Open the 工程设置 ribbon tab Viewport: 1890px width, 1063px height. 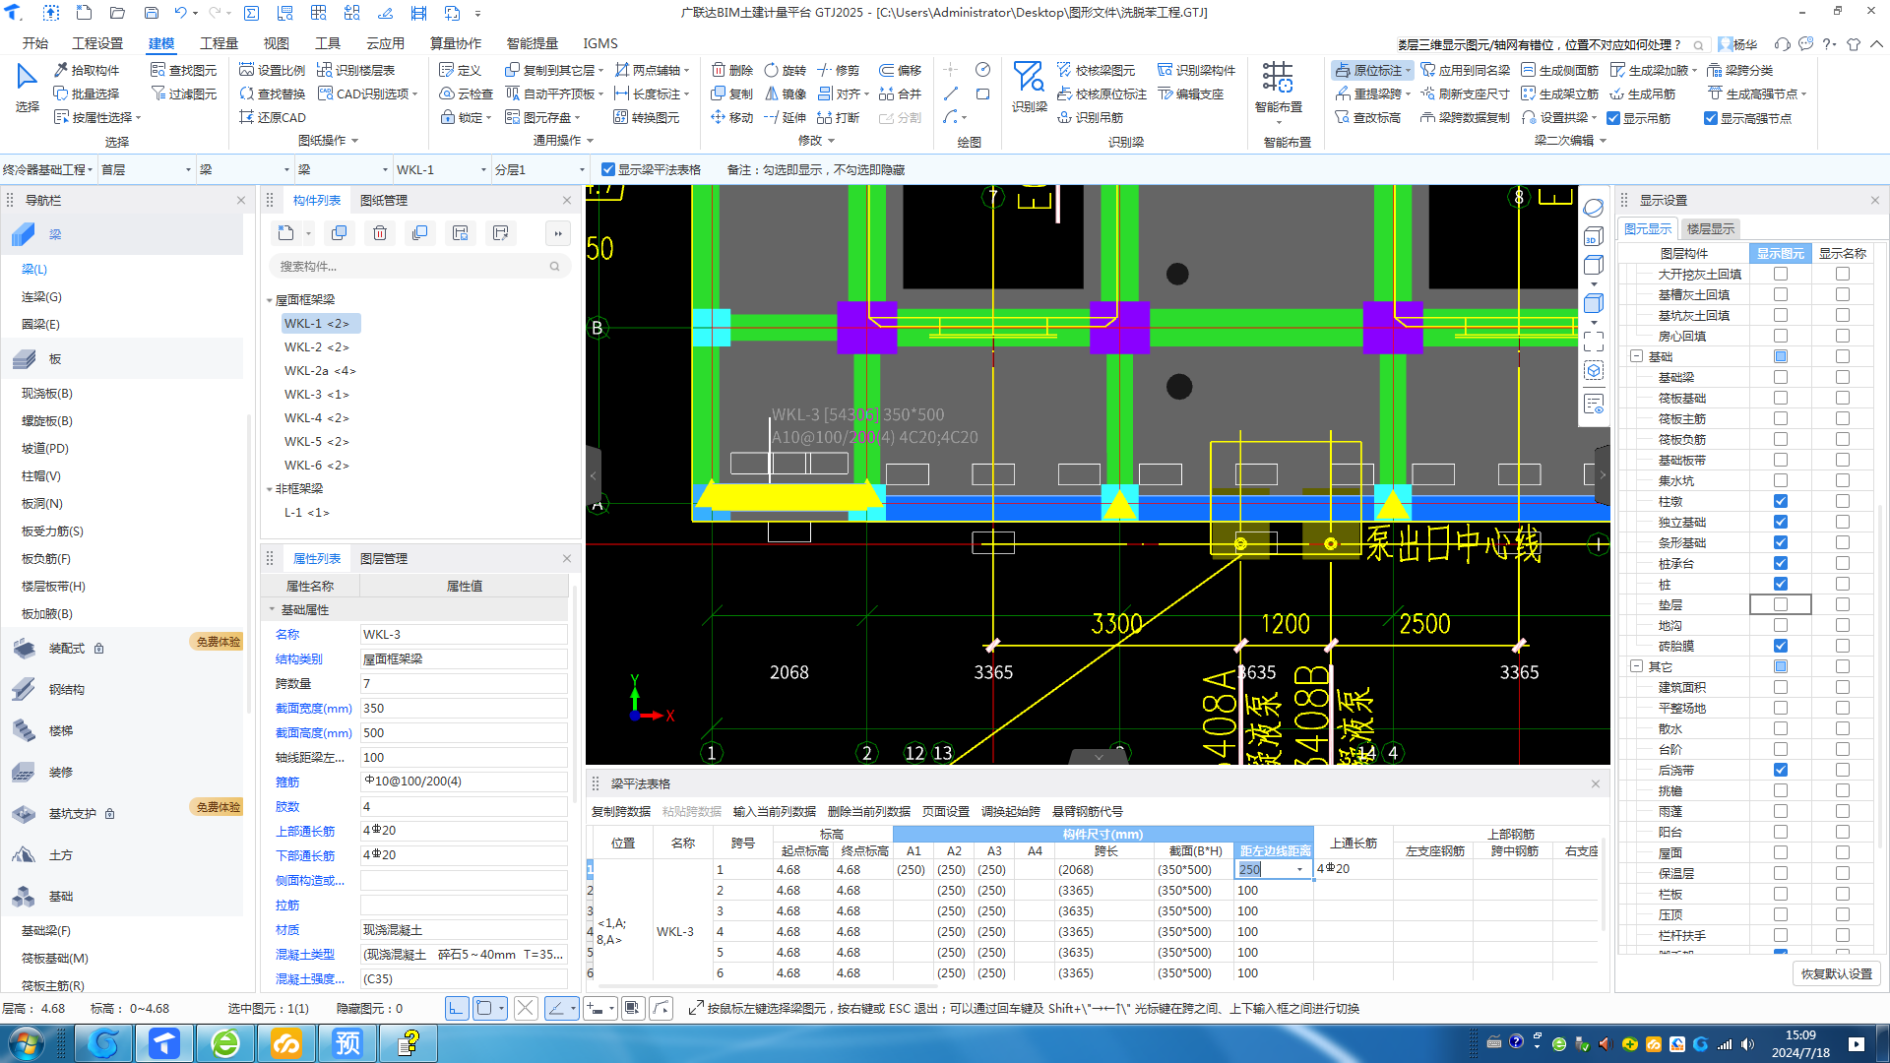(98, 43)
